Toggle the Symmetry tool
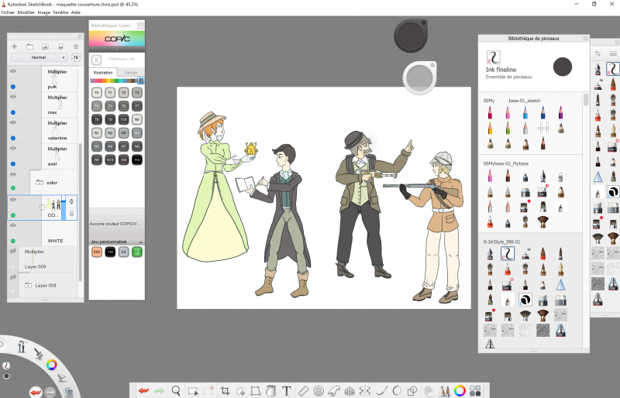Viewport: 620px width, 398px height. click(365, 391)
